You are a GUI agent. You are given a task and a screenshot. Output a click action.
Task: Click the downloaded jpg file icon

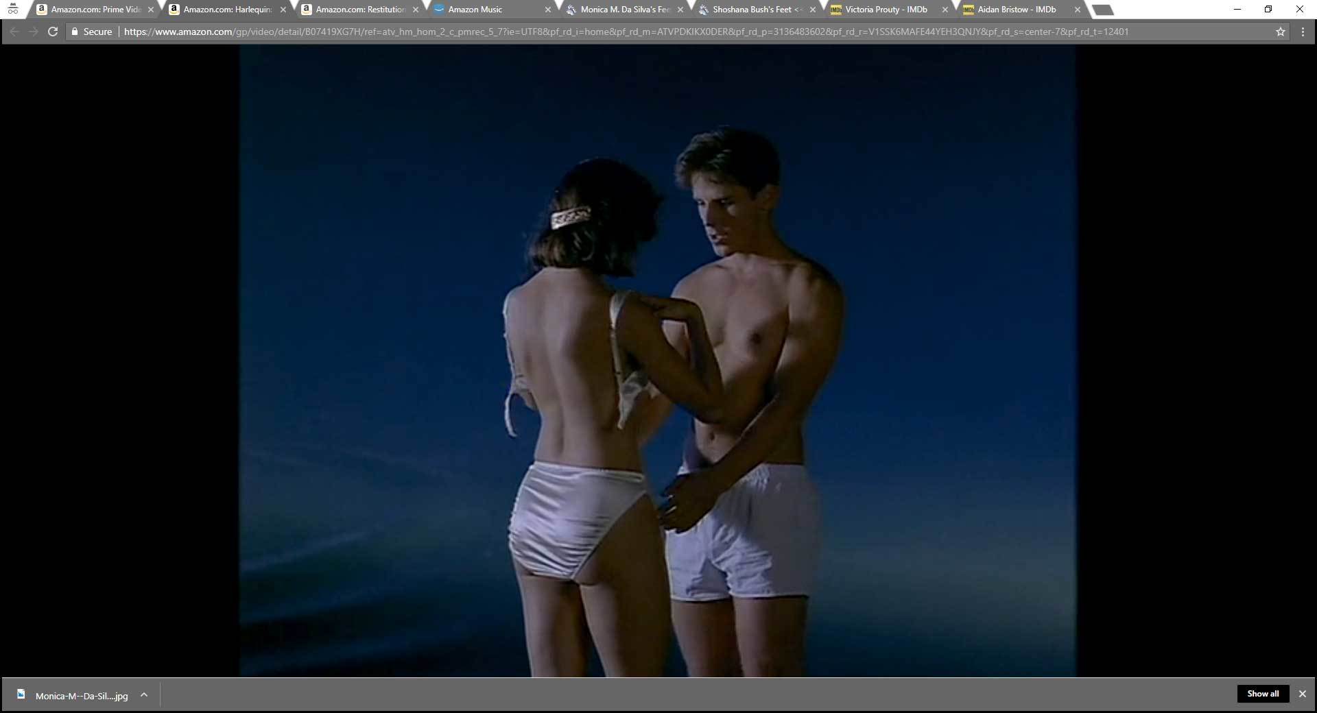click(x=21, y=694)
